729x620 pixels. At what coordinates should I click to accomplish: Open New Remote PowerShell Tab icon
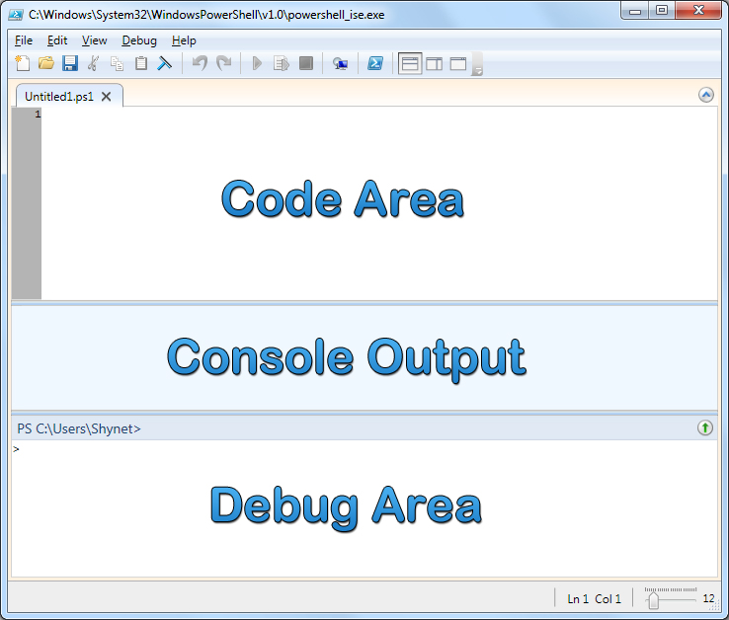pyautogui.click(x=341, y=64)
